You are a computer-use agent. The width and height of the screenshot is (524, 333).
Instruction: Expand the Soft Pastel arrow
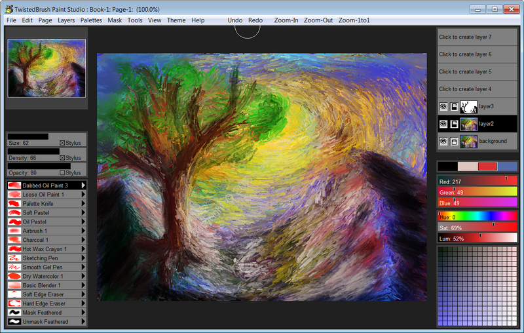(83, 212)
